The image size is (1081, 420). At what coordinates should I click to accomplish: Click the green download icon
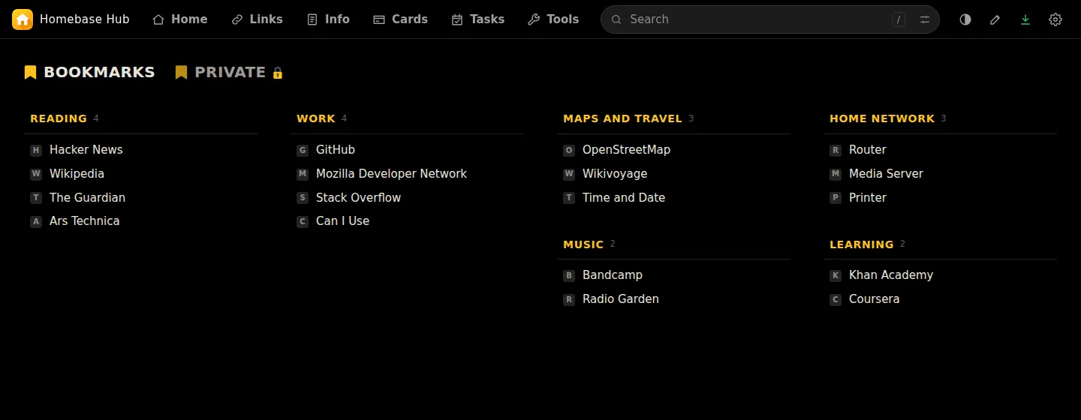[1025, 19]
